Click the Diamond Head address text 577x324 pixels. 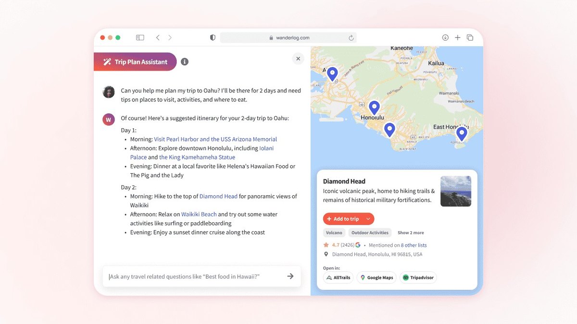(x=377, y=254)
